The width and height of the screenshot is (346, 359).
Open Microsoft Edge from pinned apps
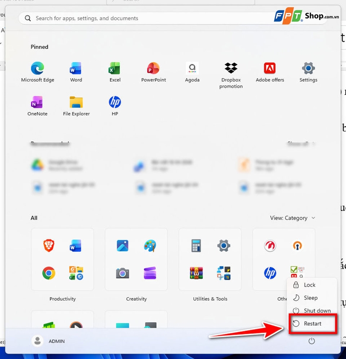pos(38,72)
